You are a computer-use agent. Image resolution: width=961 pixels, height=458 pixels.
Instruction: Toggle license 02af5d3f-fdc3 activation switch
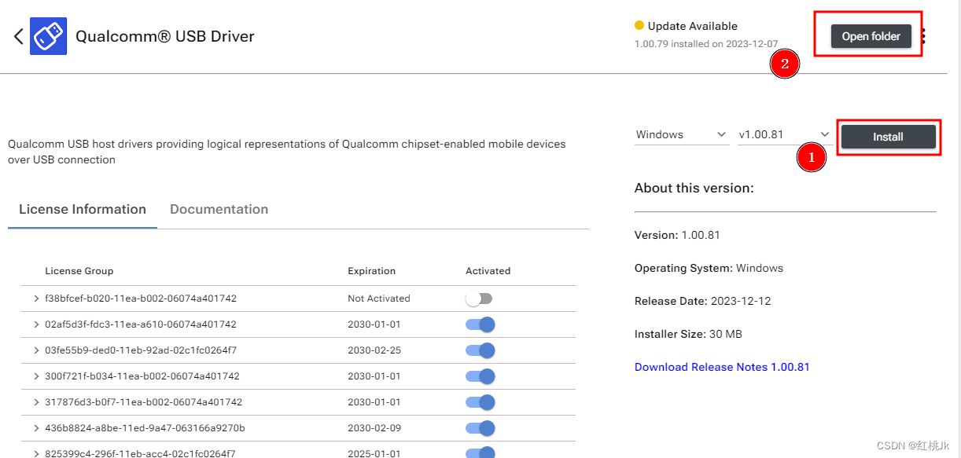tap(480, 324)
